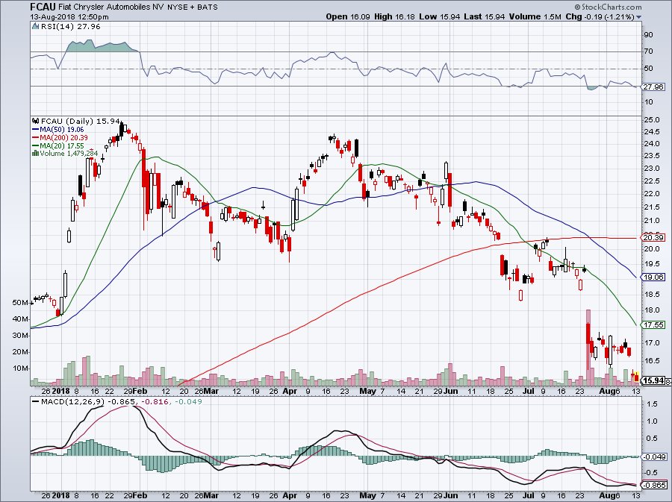Click the 13-Aug-2018 12:50pm timestamp

coord(69,17)
